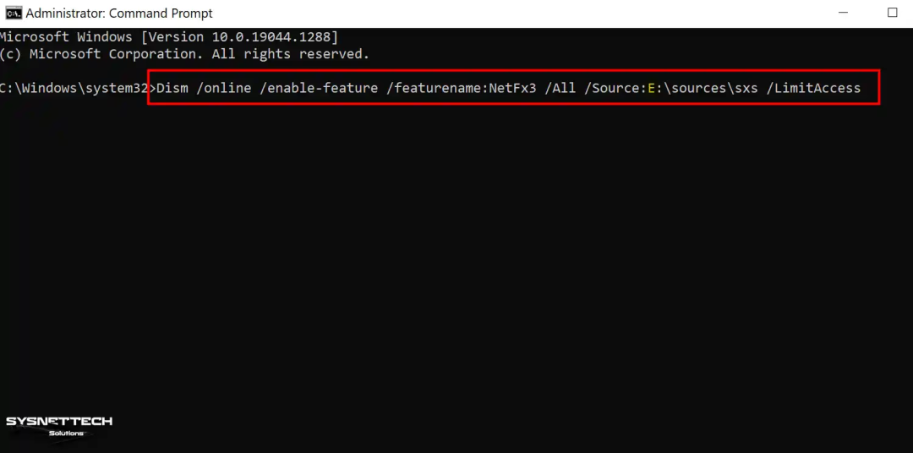
Task: Click the Administrator: Command Prompt title text
Action: (119, 13)
